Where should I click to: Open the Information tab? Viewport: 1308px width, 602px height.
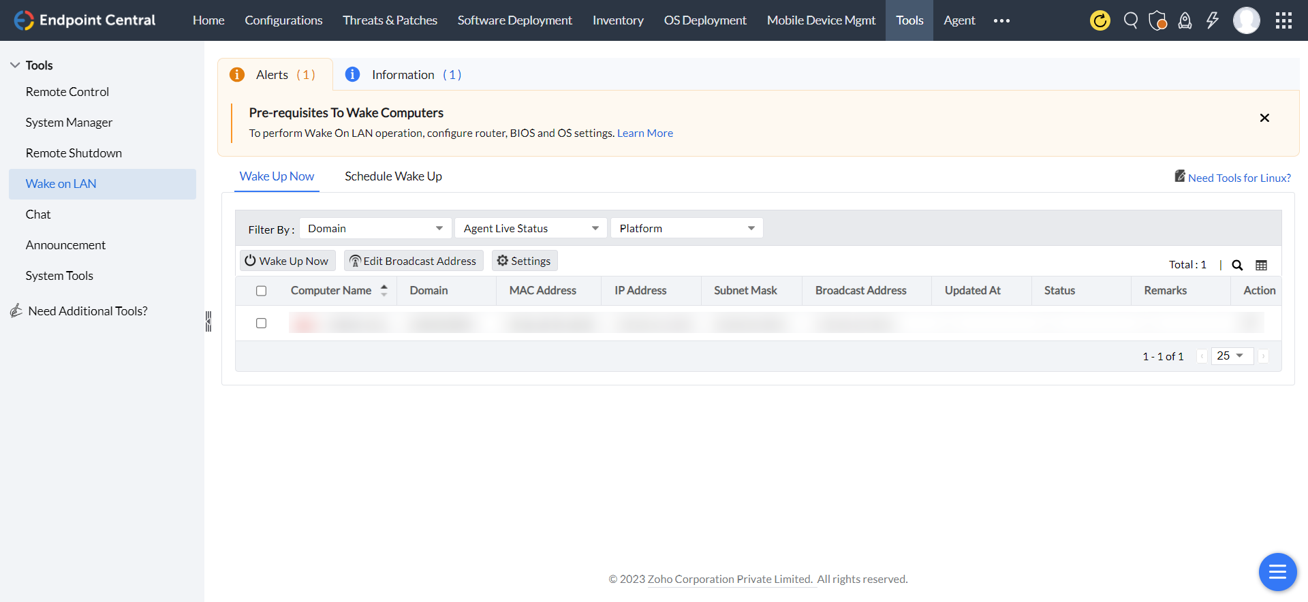[403, 75]
